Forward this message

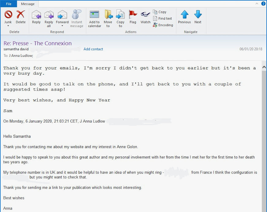tap(62, 15)
